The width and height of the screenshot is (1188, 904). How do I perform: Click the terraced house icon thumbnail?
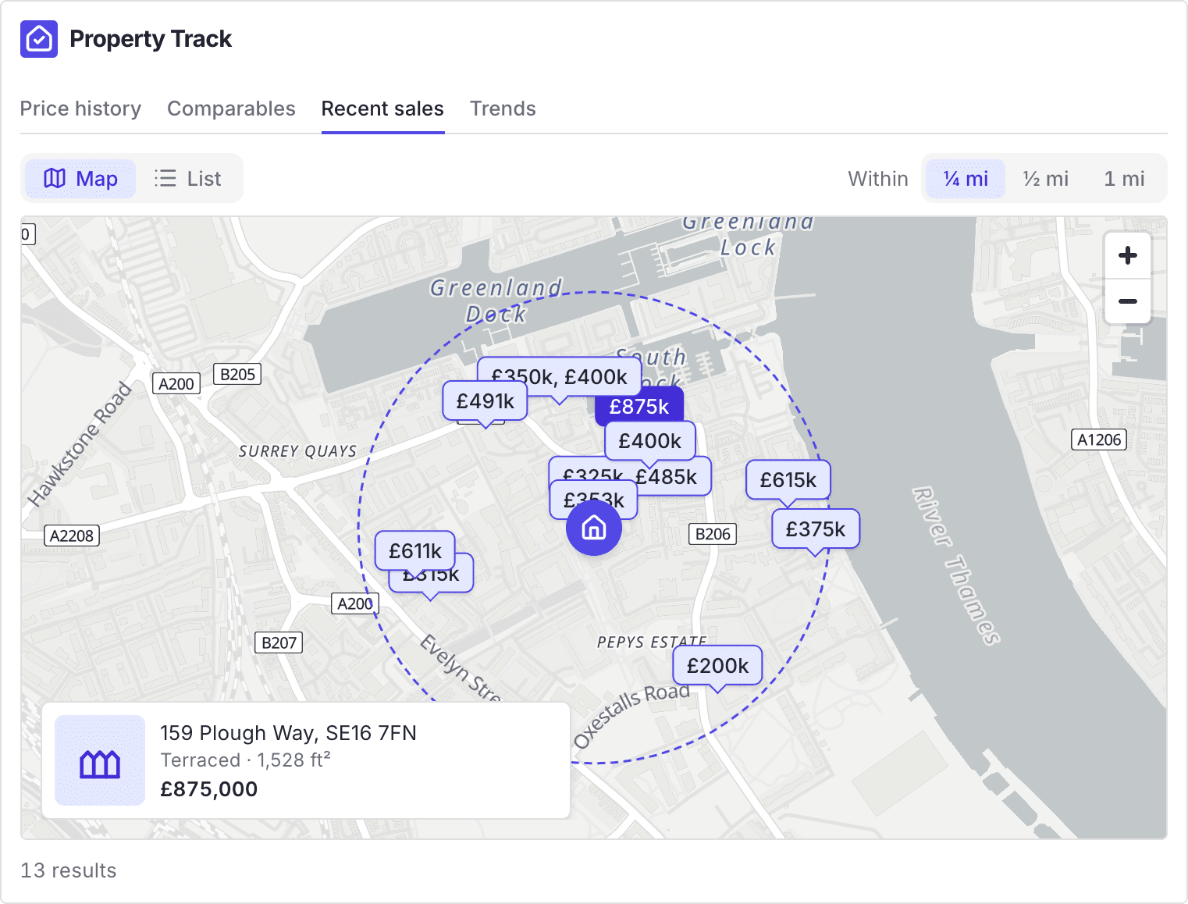point(100,760)
